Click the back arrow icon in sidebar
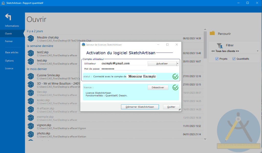Image resolution: width=262 pixels, height=153 pixels. [x=8, y=17]
